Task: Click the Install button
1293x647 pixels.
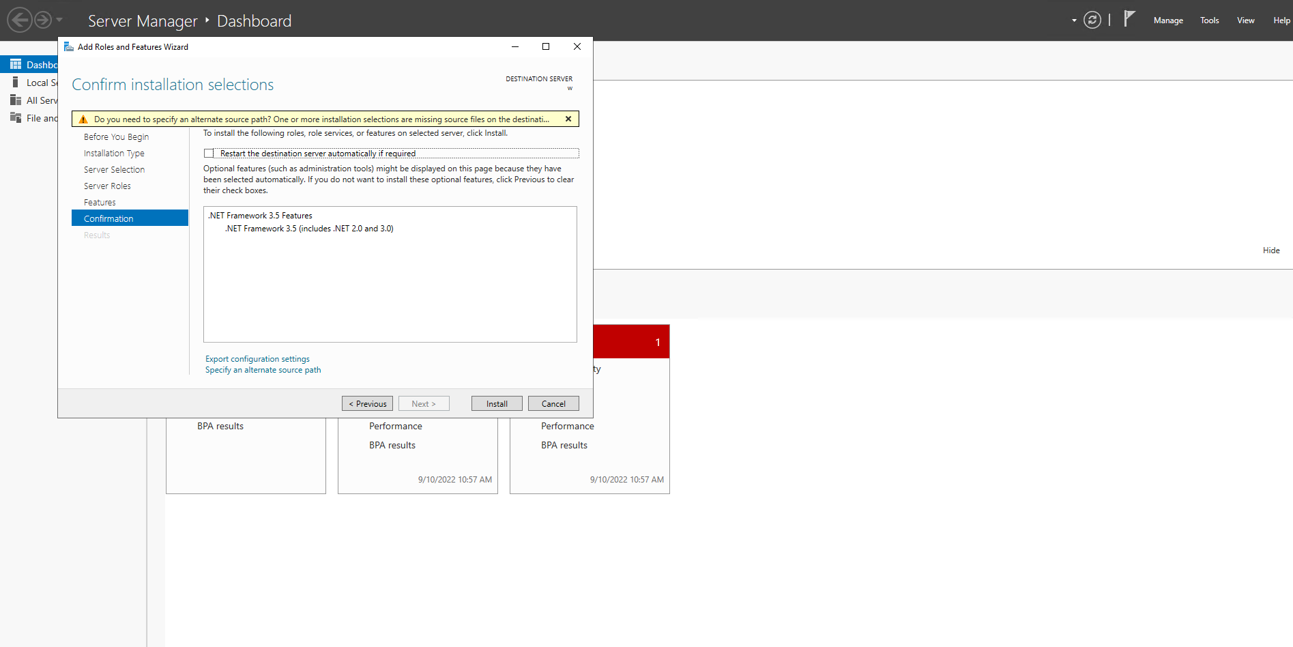Action: [x=497, y=403]
